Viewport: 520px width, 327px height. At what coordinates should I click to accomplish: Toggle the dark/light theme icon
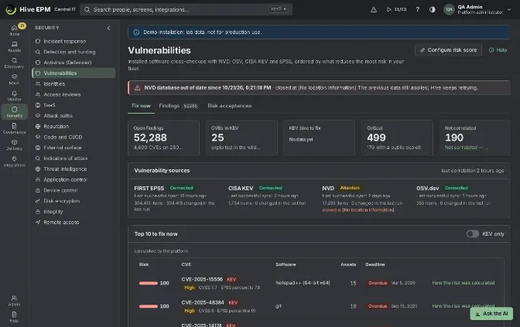pyautogui.click(x=432, y=9)
